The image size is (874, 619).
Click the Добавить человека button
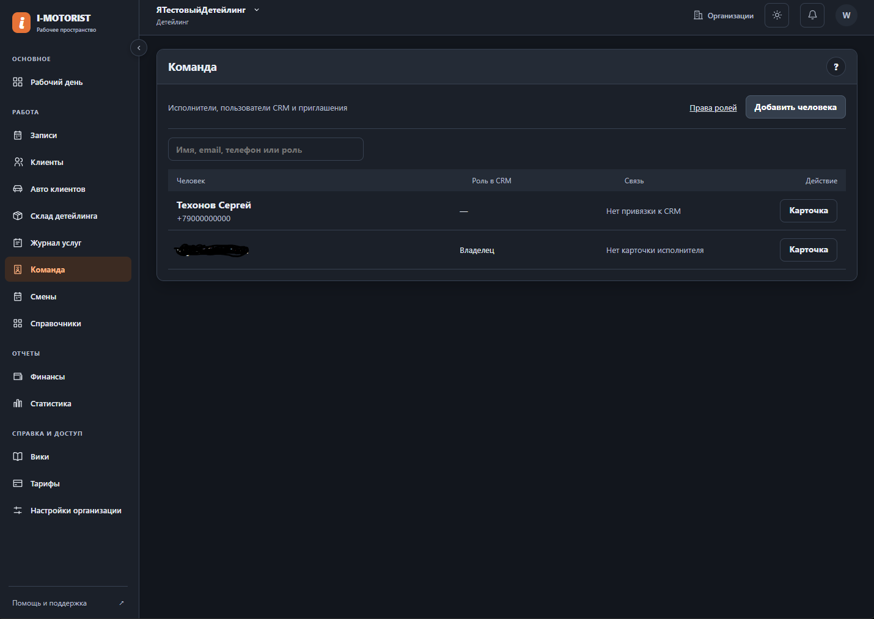tap(796, 107)
